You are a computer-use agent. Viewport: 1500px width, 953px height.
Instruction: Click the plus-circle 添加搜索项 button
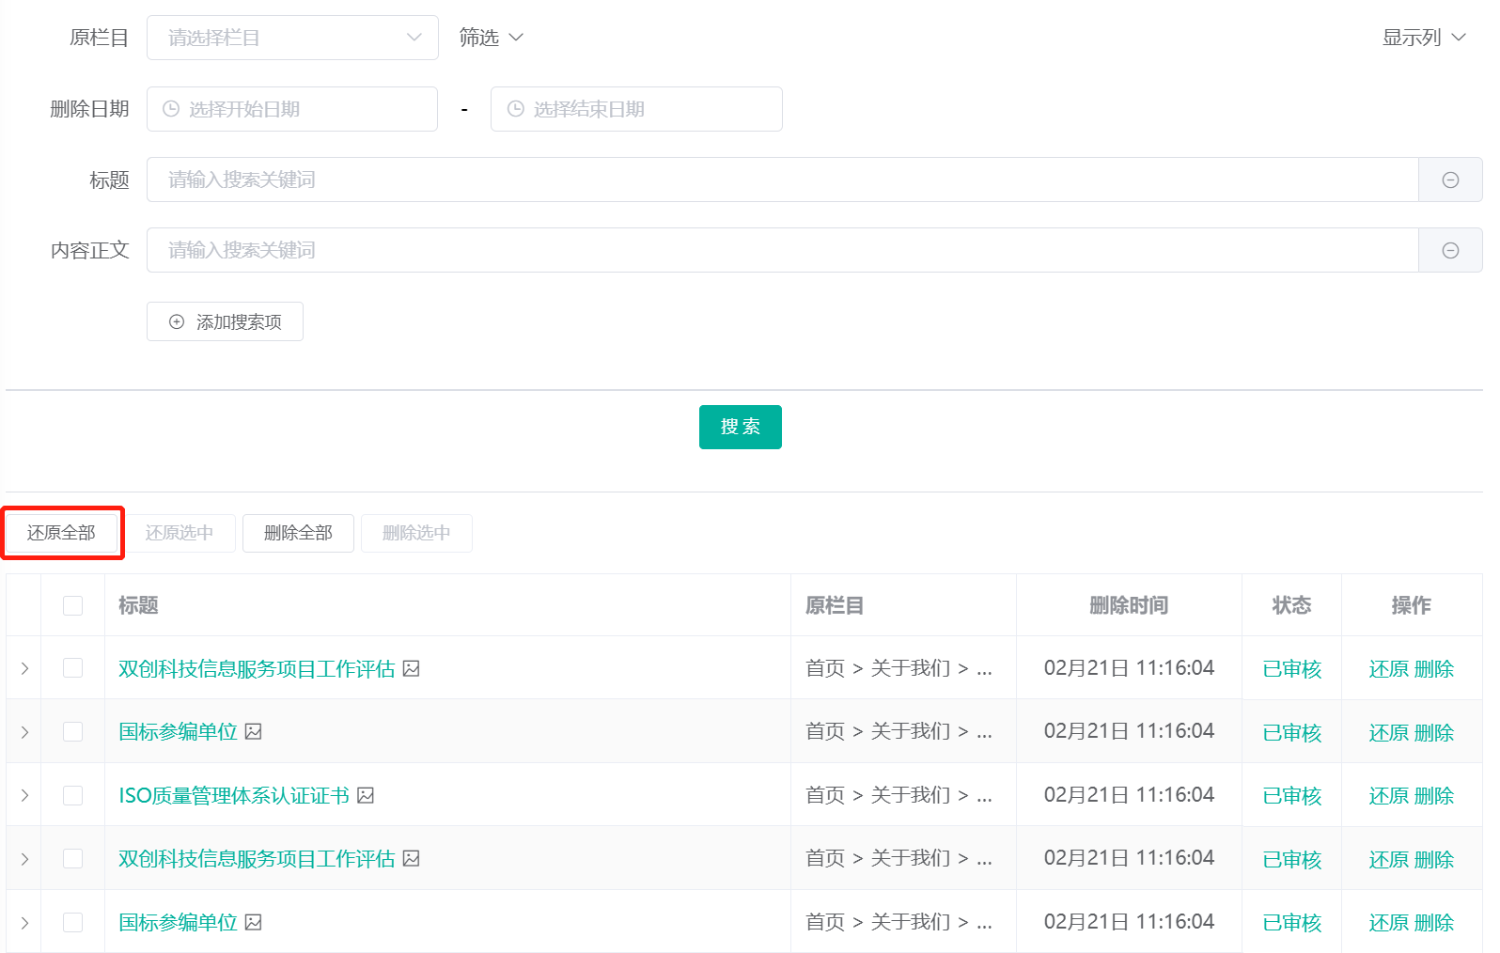225,321
